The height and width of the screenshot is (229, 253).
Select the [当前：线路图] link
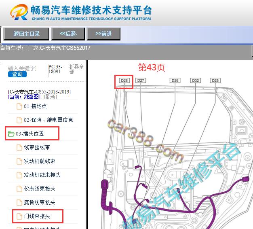point(24,97)
